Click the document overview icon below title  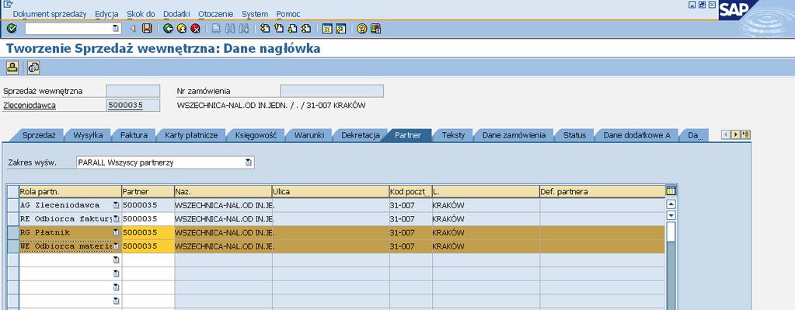pyautogui.click(x=33, y=68)
